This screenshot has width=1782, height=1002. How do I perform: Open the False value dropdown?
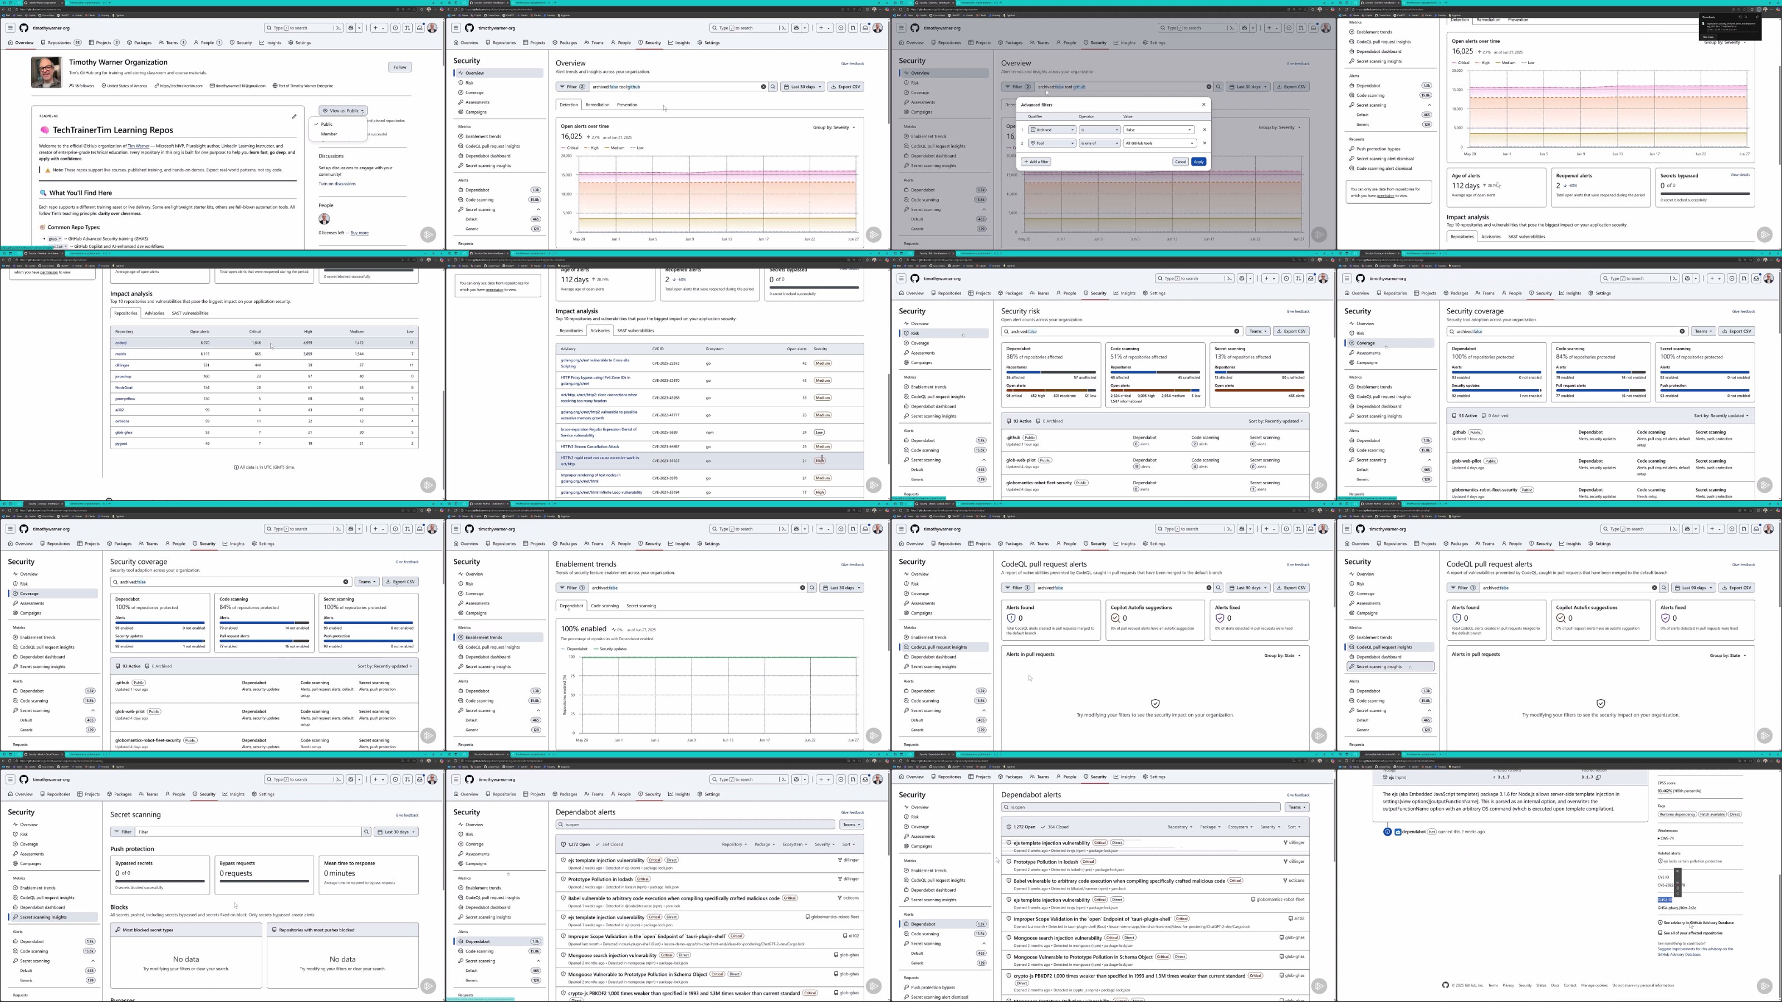(1159, 130)
